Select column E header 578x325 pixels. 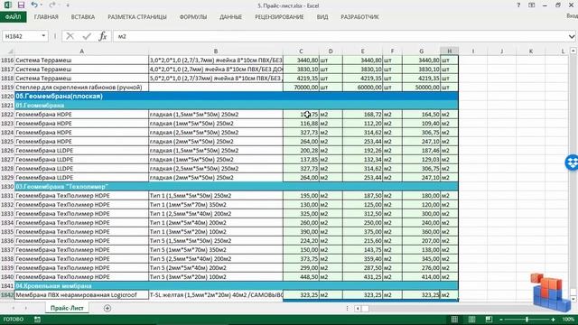click(x=362, y=51)
